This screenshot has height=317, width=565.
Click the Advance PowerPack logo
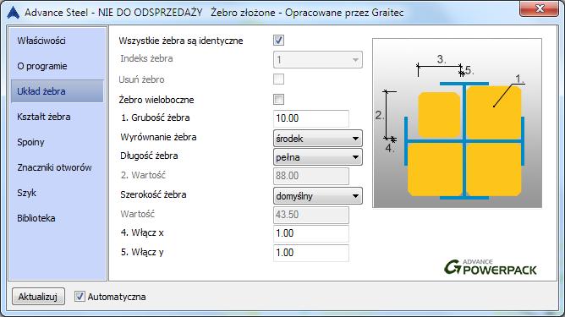coord(491,267)
